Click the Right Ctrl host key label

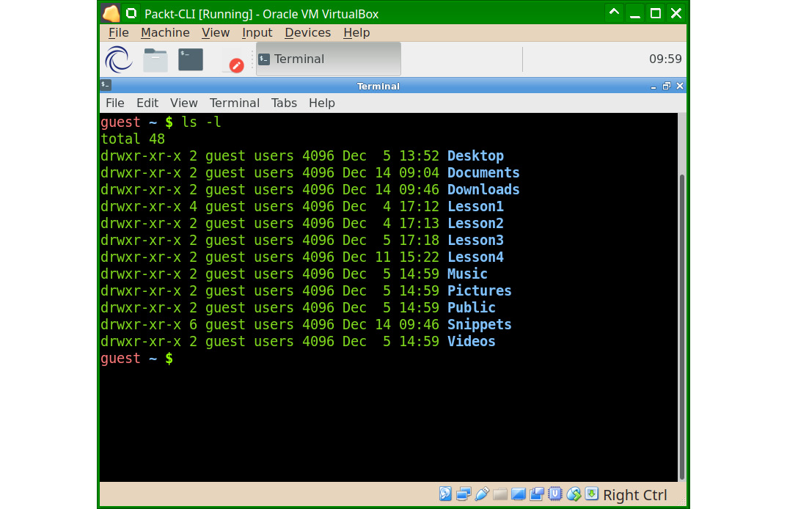(x=635, y=495)
